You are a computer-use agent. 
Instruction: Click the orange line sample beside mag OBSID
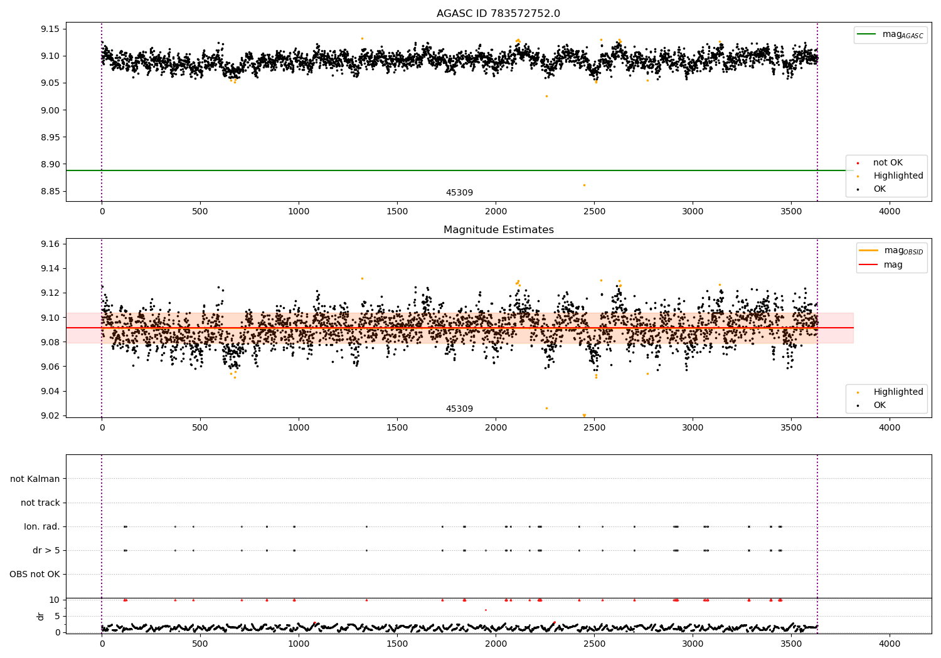point(869,250)
